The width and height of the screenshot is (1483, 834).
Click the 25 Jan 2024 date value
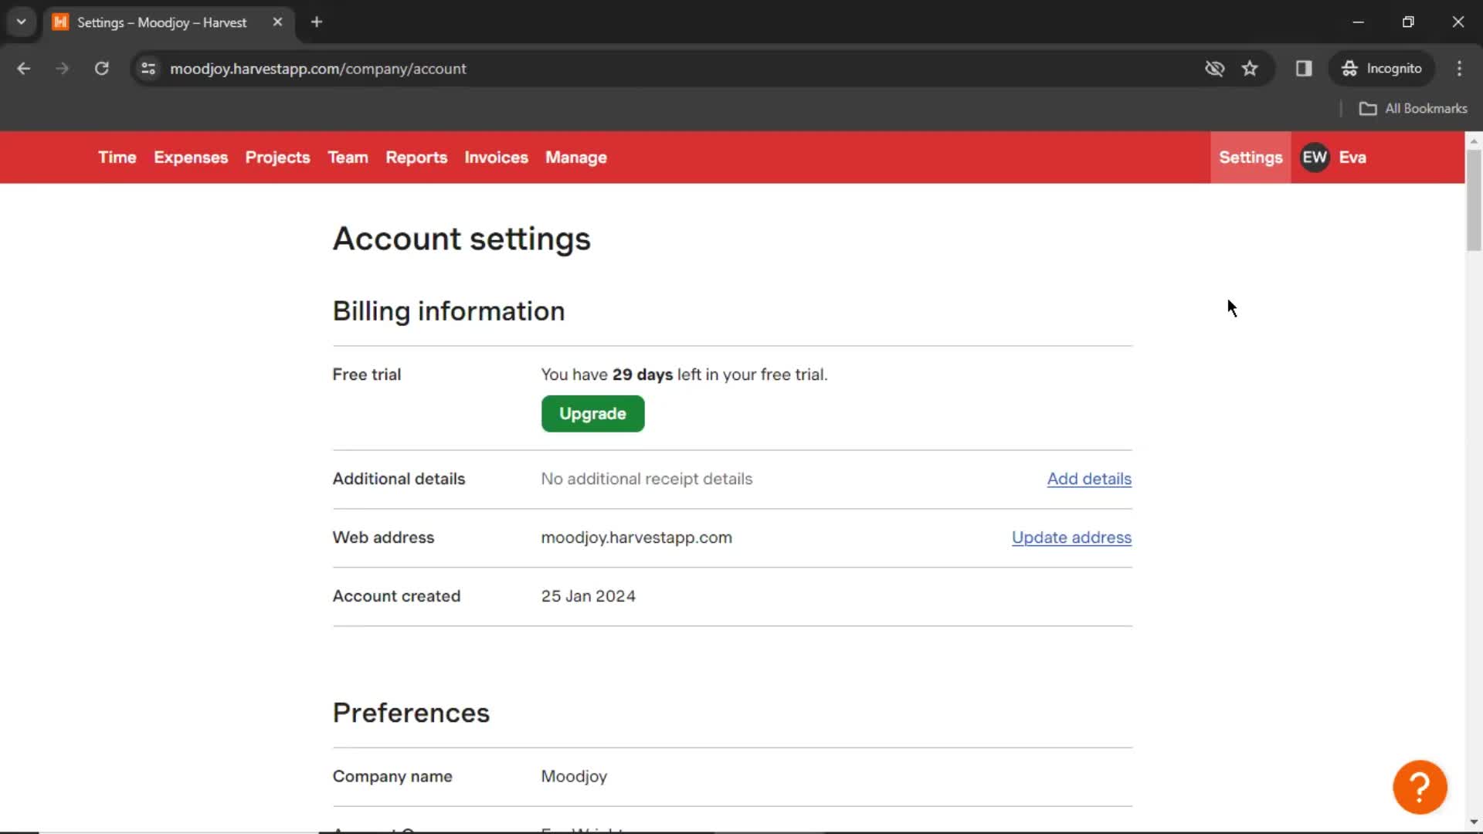coord(588,596)
